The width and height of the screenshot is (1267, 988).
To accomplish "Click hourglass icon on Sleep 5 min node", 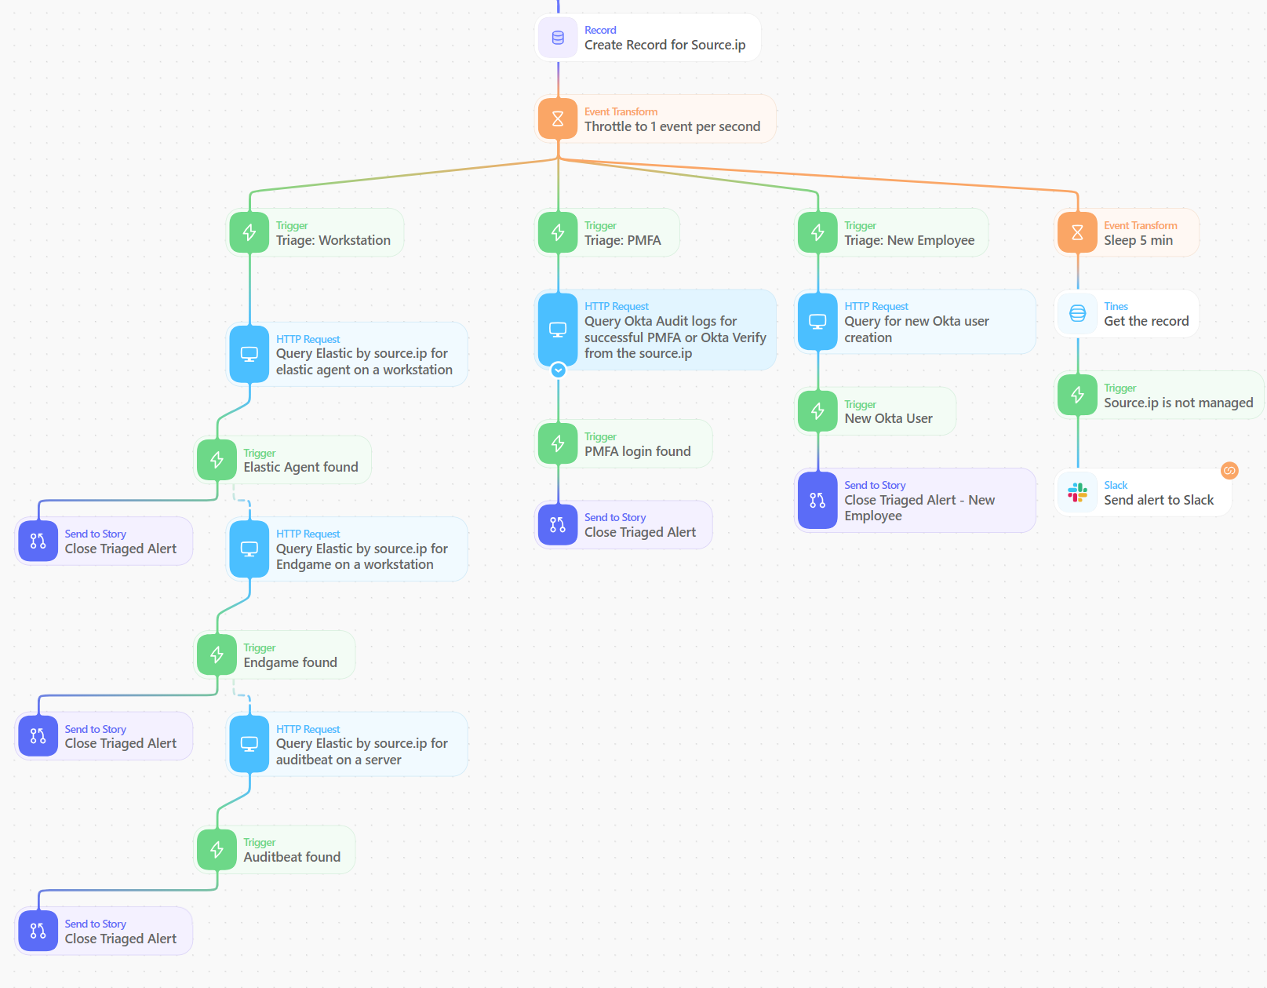I will point(1077,232).
